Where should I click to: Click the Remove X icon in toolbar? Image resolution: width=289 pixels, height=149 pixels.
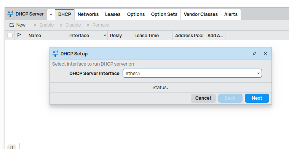[x=88, y=25]
